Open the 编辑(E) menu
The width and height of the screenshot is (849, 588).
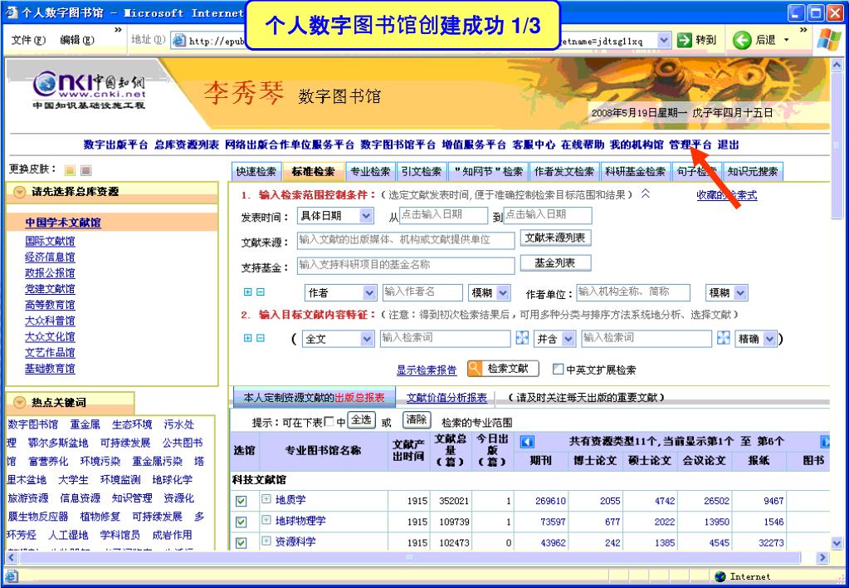(77, 40)
